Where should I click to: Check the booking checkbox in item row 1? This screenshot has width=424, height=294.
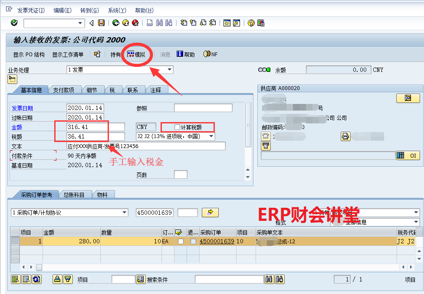coord(181,241)
